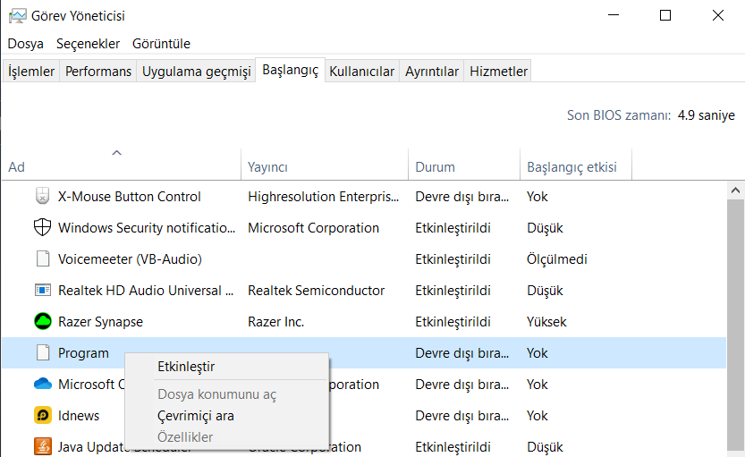Select the Windows Security notificatio... row name
The width and height of the screenshot is (745, 457).
(x=147, y=228)
